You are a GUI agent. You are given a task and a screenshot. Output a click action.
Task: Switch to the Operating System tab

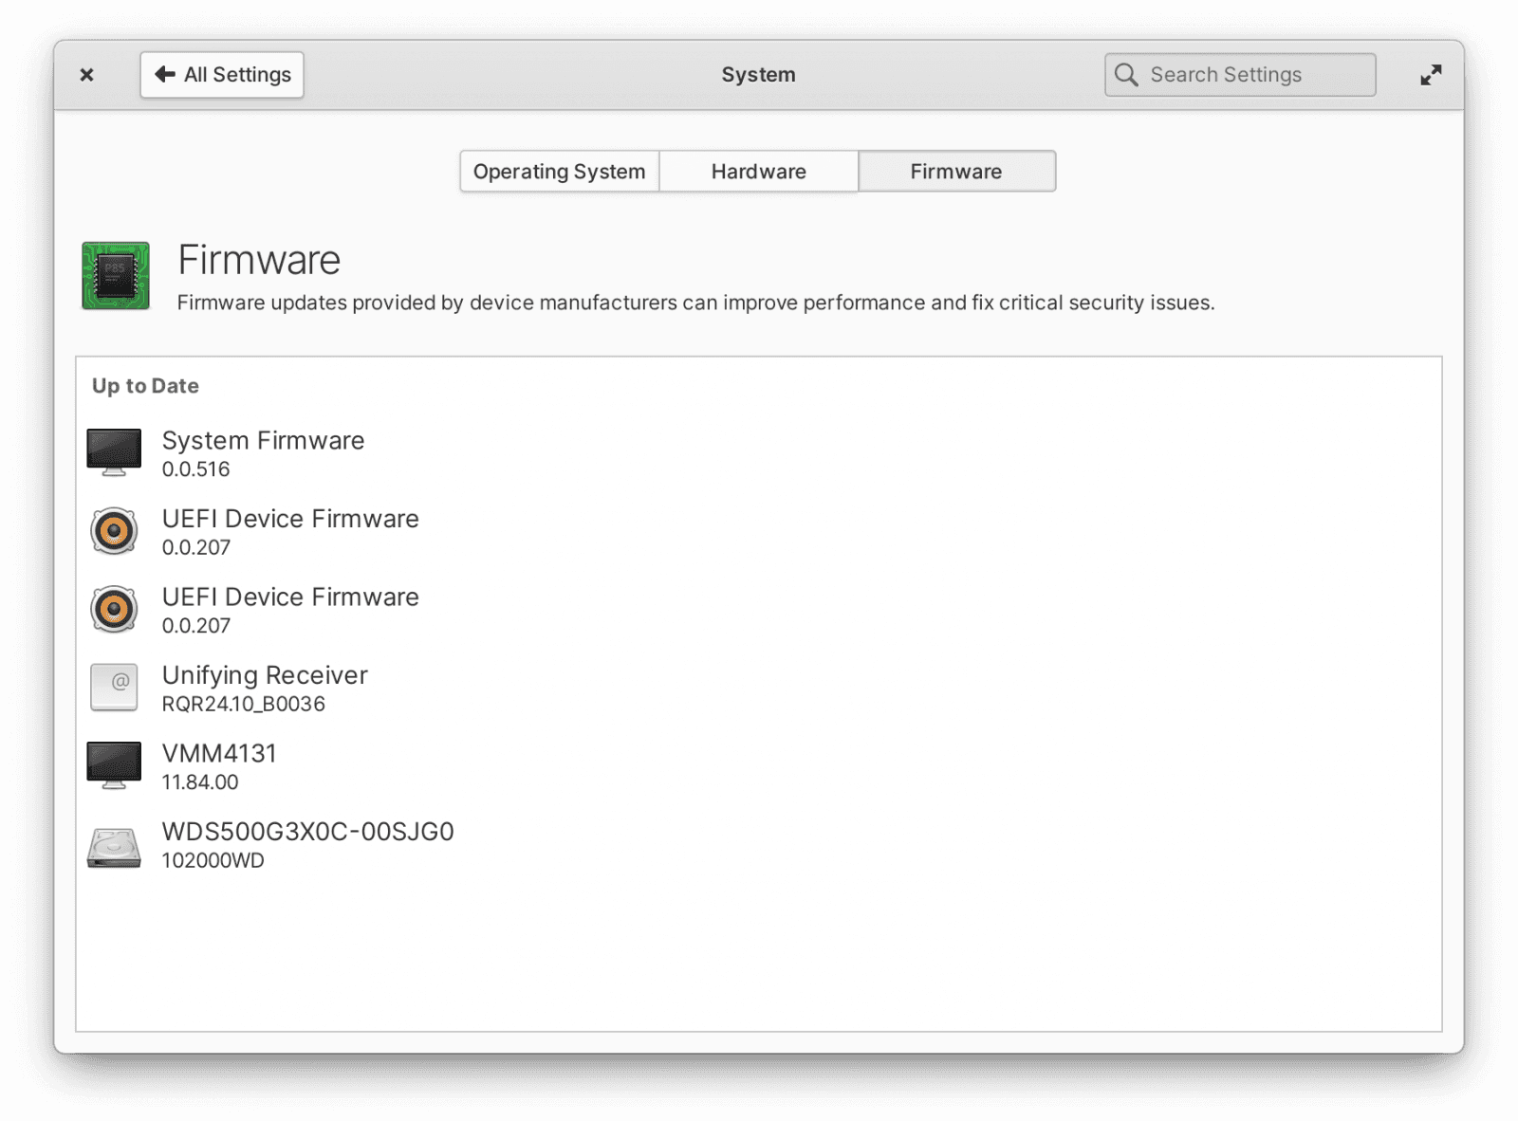[x=559, y=171]
